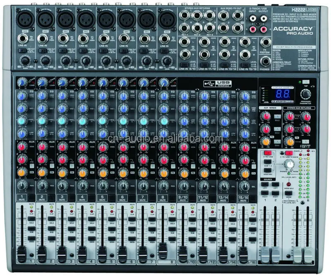Click channel 1 fader
The image size is (331, 276).
[x=22, y=254]
